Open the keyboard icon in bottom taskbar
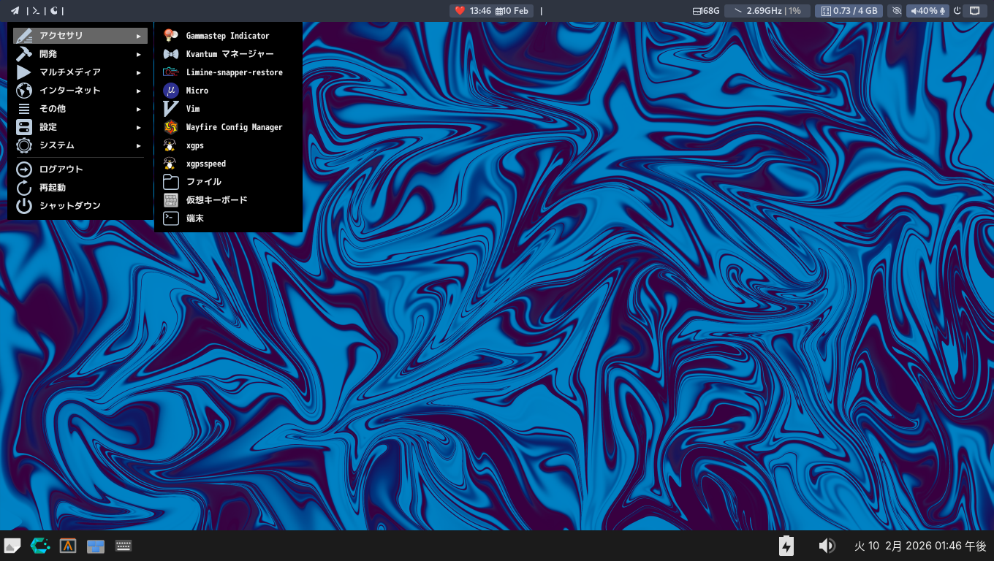994x561 pixels. [124, 546]
